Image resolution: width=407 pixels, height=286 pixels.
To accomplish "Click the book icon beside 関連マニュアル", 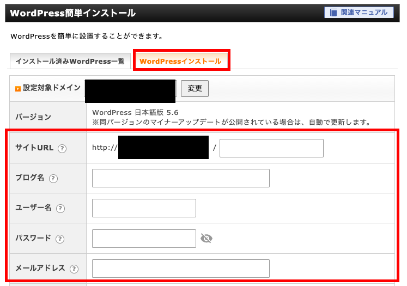I will [x=333, y=13].
